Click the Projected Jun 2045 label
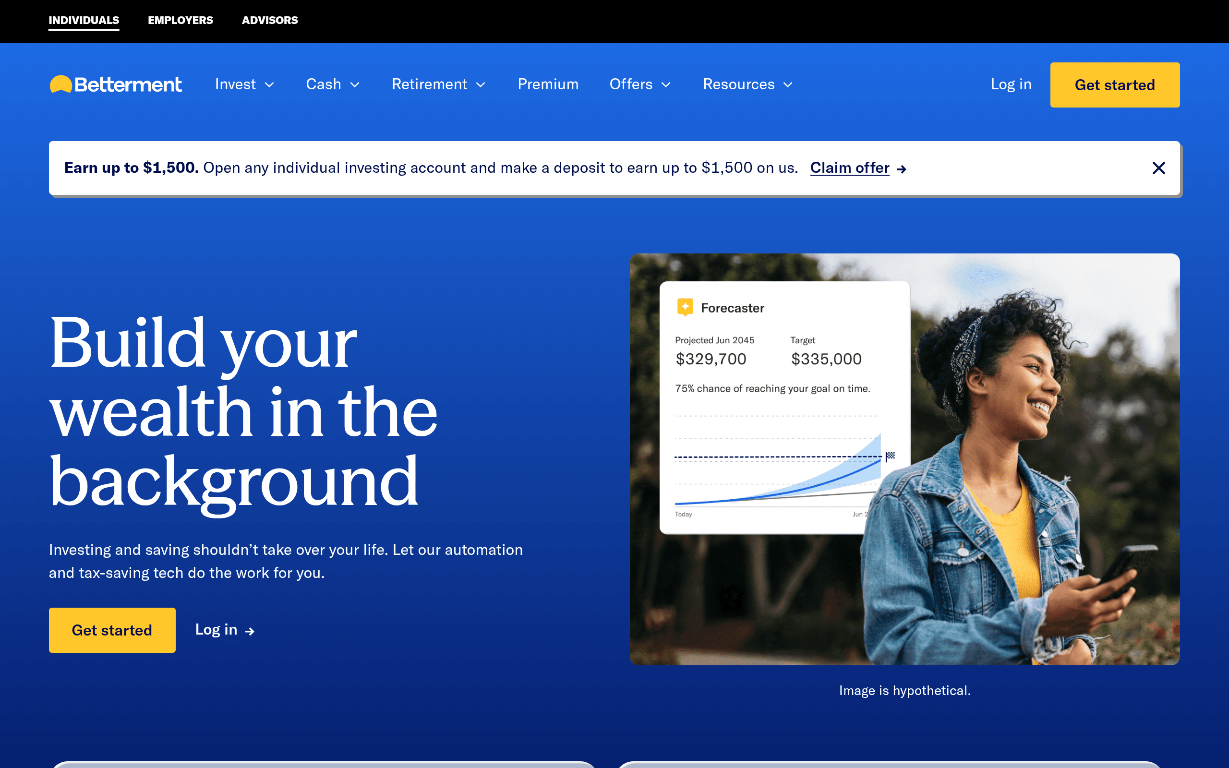The width and height of the screenshot is (1229, 768). tap(714, 340)
